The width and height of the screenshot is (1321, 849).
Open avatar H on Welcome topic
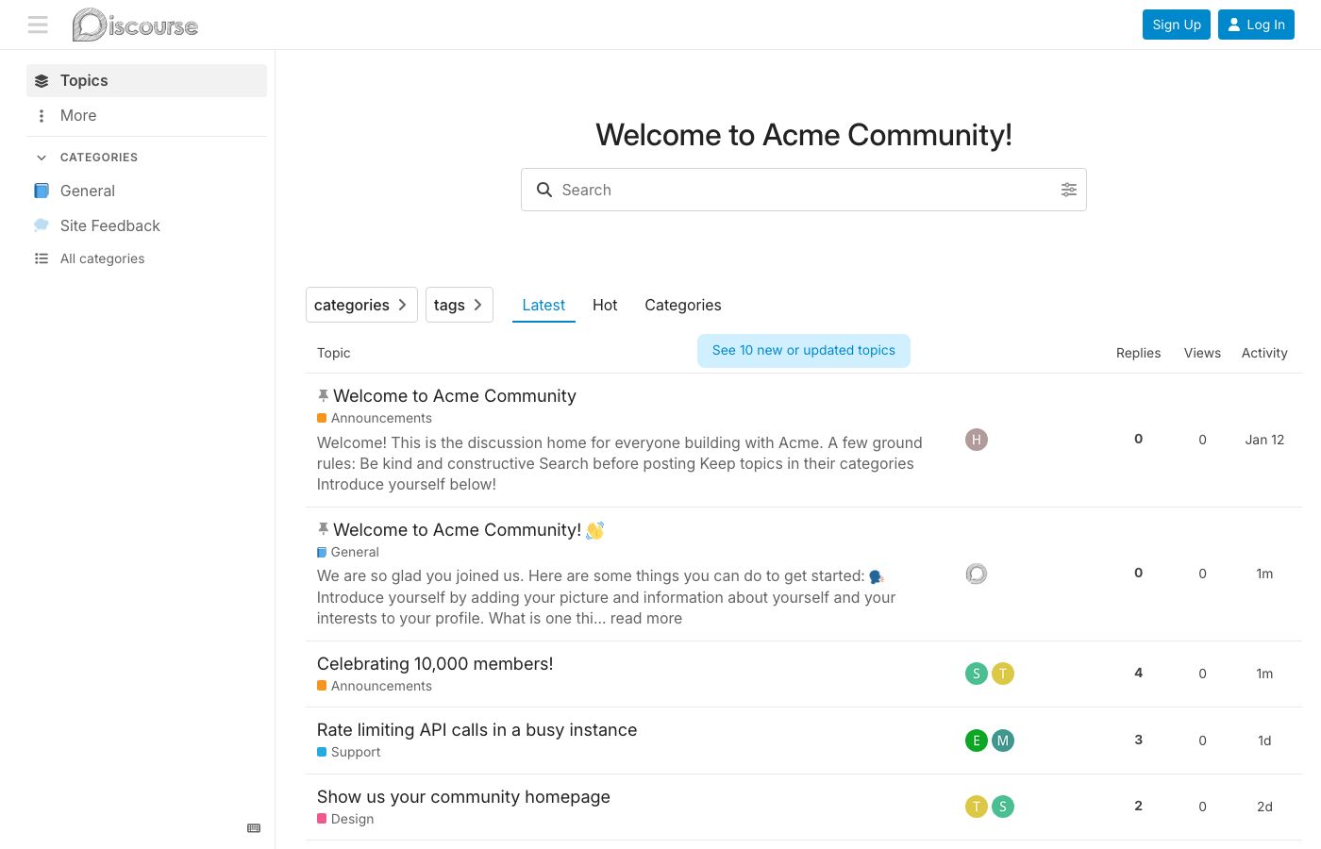click(x=977, y=440)
